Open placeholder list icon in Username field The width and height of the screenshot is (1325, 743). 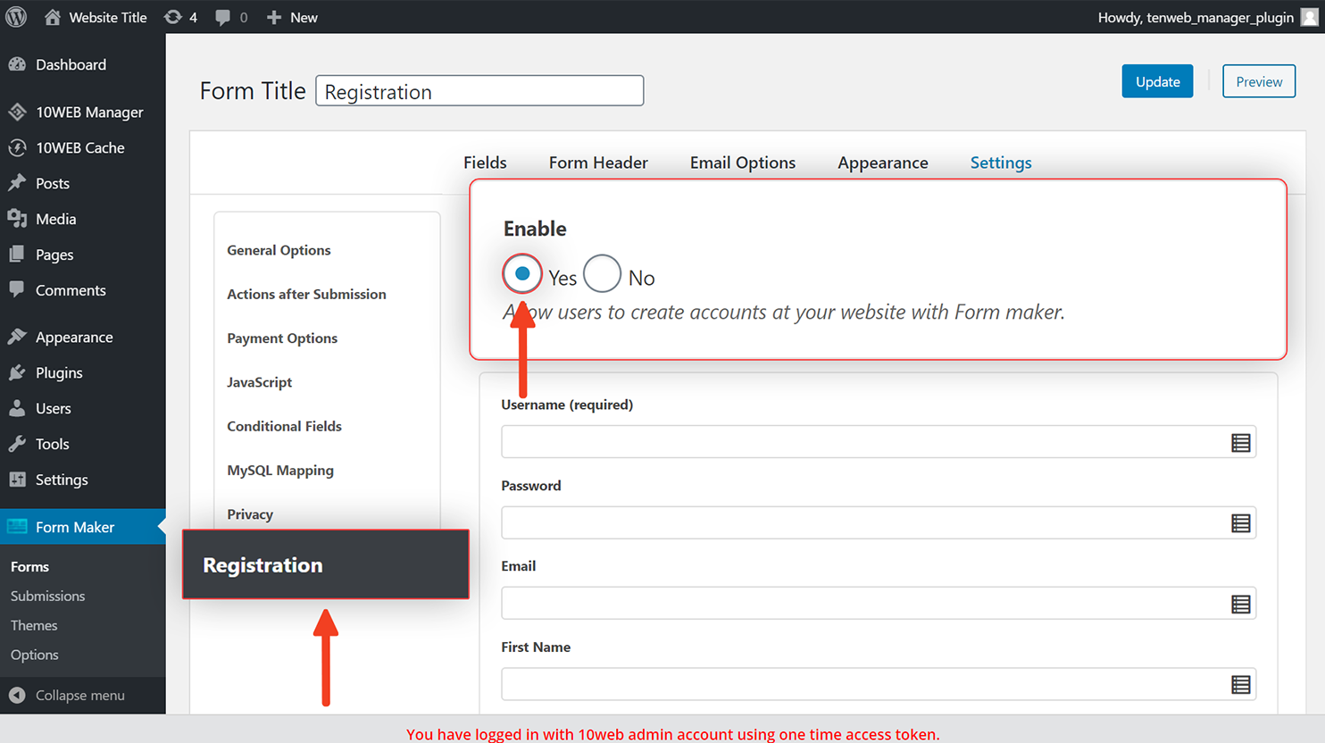[1240, 442]
